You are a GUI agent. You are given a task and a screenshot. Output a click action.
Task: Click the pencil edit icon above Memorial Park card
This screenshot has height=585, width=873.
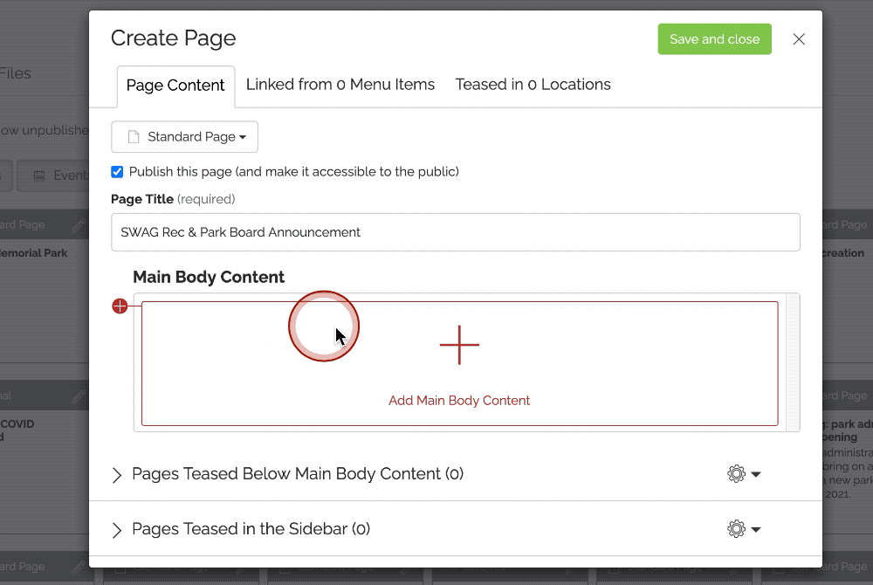(x=79, y=225)
